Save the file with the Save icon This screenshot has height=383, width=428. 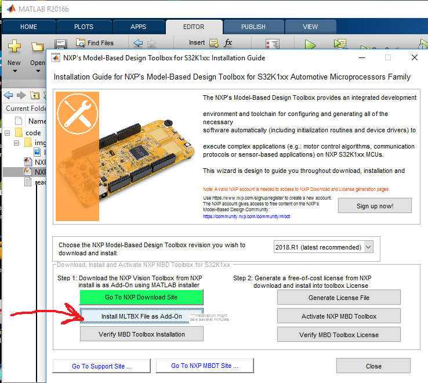click(x=60, y=44)
